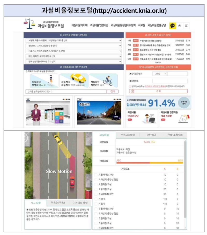Click the 검색 search button
This screenshot has width=207, height=235.
coord(113,91)
